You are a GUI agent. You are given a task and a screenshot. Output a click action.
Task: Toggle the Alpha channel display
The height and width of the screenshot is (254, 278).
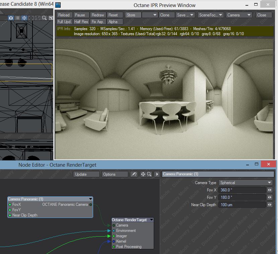(113, 22)
